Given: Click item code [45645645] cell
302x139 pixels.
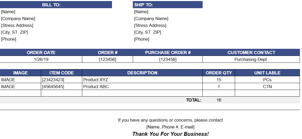Looking at the screenshot, I should pos(53,87).
